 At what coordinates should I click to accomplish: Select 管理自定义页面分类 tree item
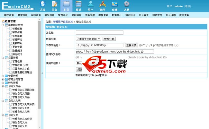(x=23, y=90)
